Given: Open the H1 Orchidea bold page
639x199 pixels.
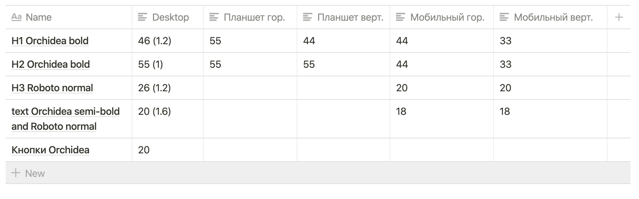Looking at the screenshot, I should 50,41.
